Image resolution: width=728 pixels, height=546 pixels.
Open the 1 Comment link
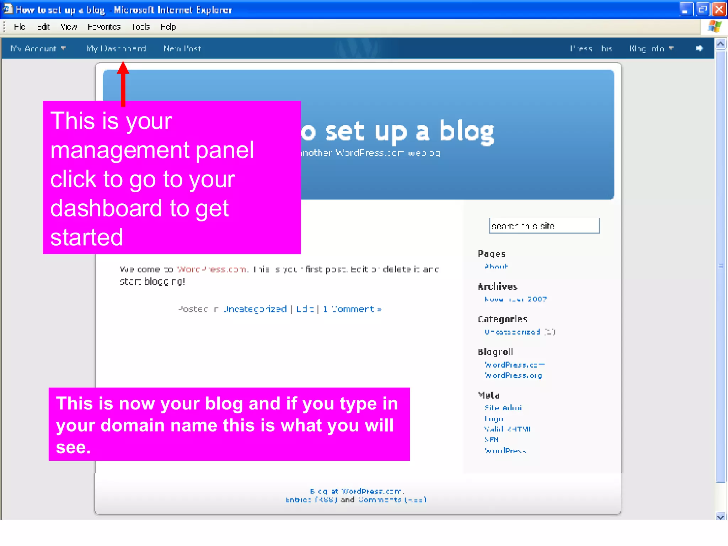[x=352, y=309]
